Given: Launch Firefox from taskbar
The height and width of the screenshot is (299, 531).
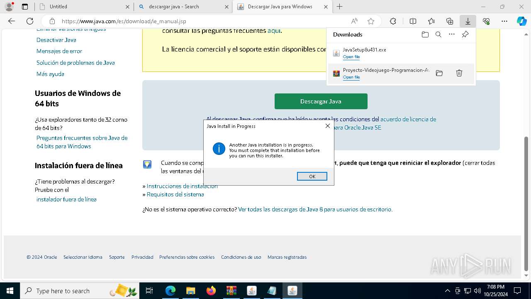Looking at the screenshot, I should 211,291.
